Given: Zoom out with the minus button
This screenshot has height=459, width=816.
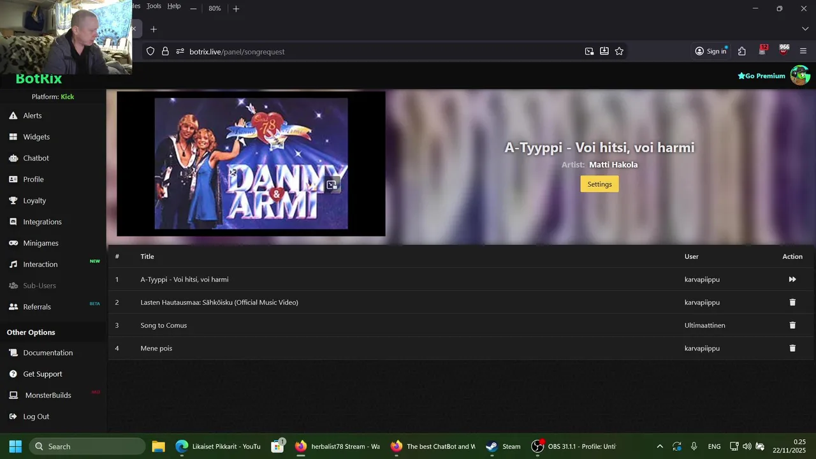Looking at the screenshot, I should pos(193,8).
